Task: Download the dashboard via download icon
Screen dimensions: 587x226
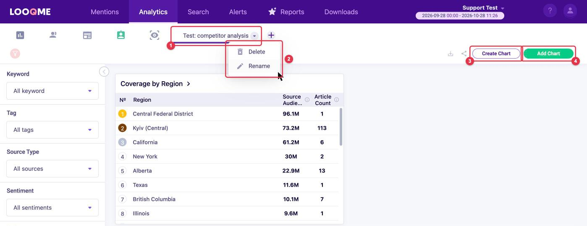Action: (451, 54)
